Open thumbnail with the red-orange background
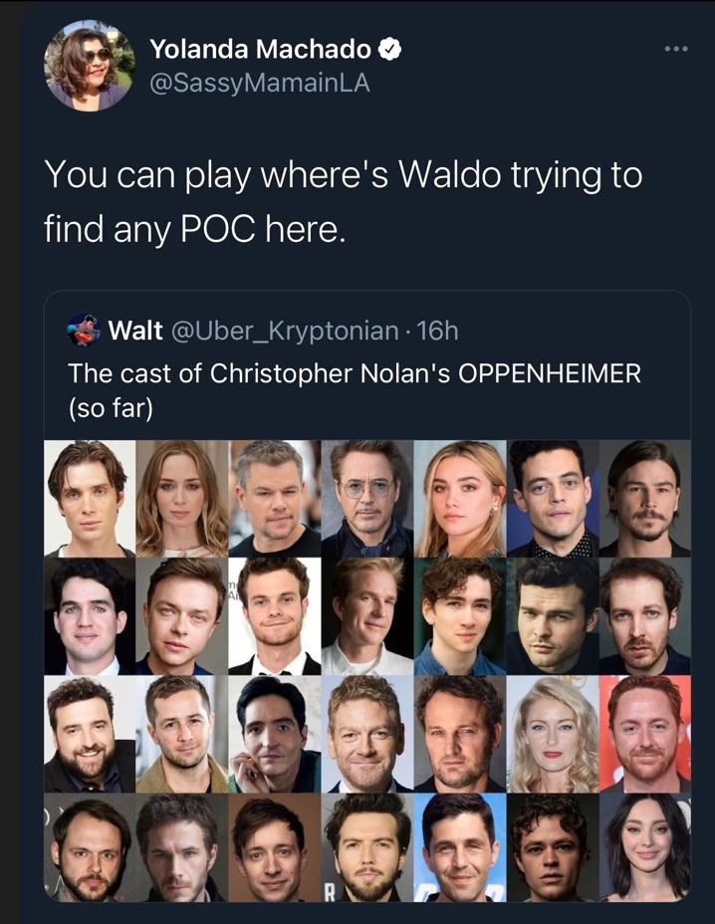Screen dimensions: 715x924 click(645, 734)
